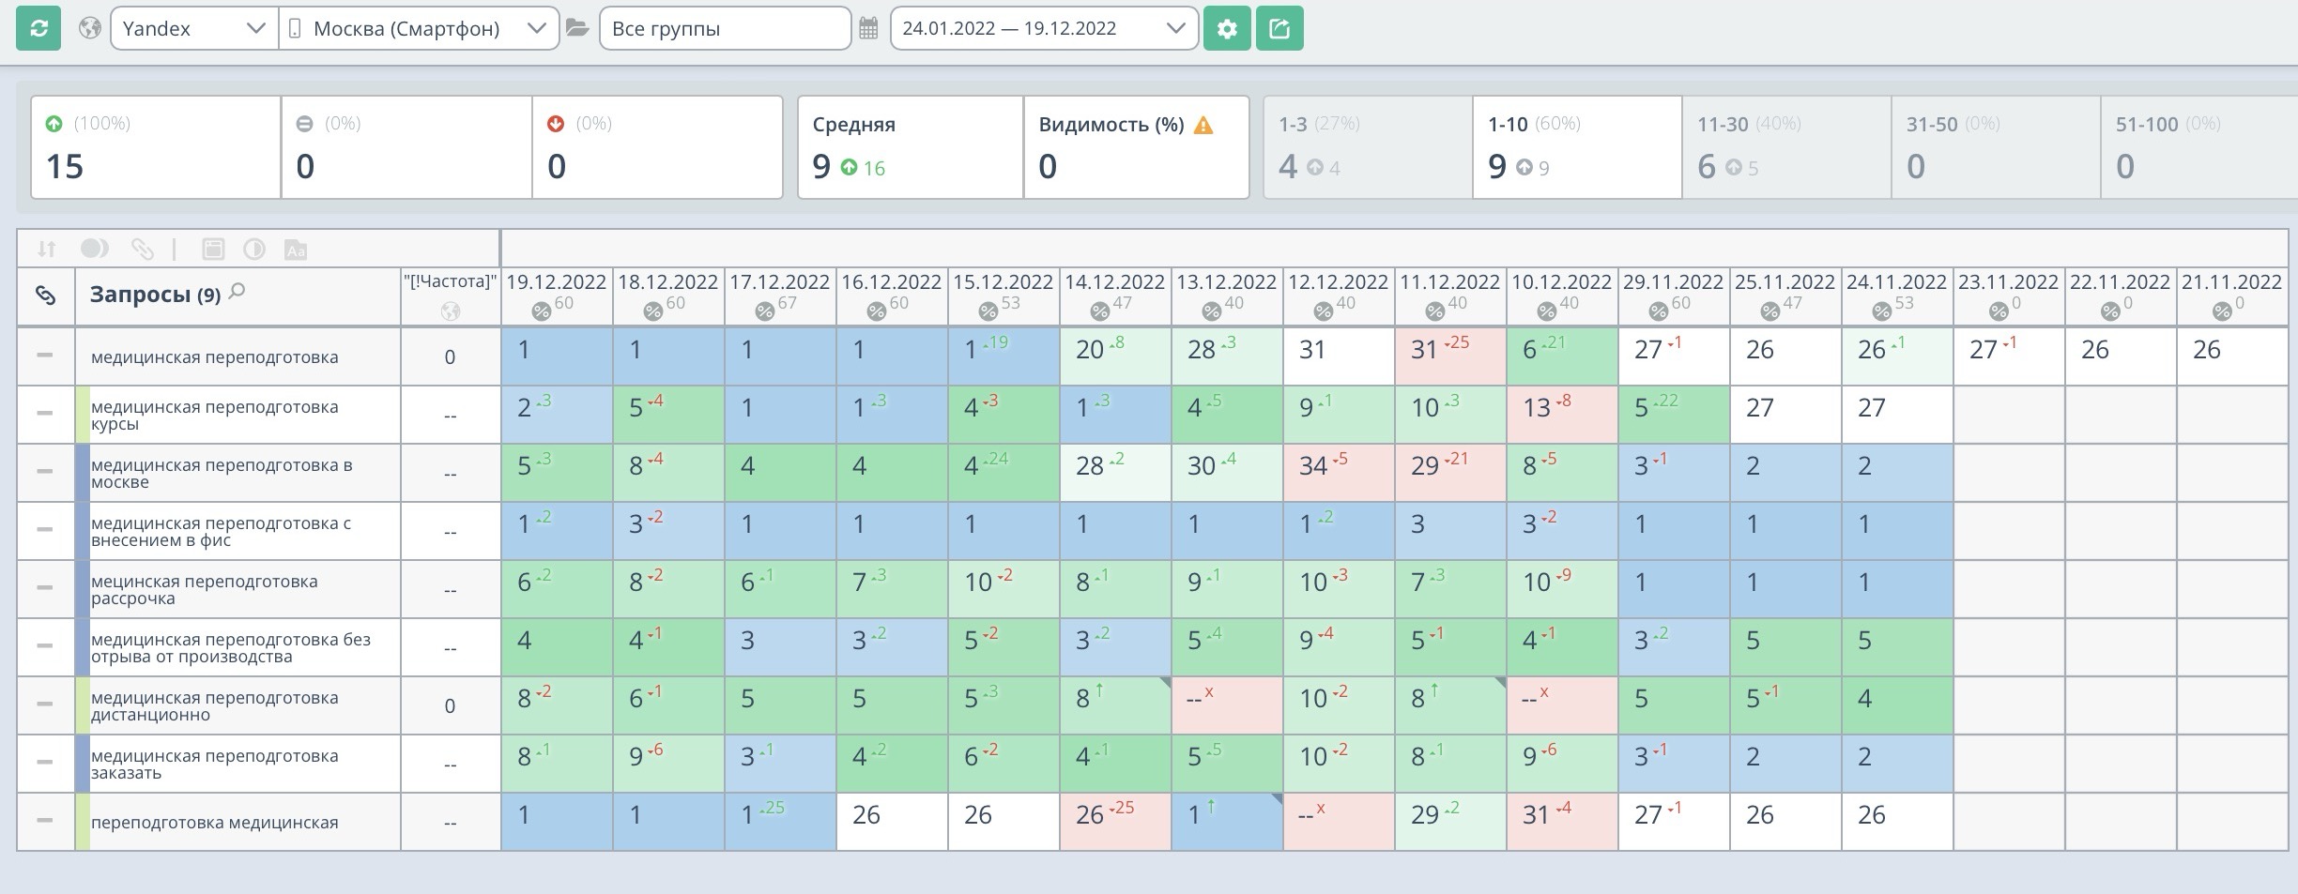Screen dimensions: 2298x894
Task: Click the "медицинская переподготовка курсы" query
Action: [x=214, y=415]
